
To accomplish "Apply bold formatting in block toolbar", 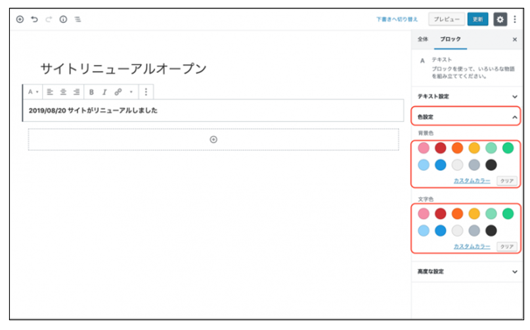I will [91, 92].
